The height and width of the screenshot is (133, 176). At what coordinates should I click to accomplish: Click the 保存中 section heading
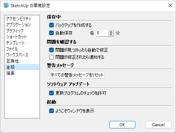[54, 17]
